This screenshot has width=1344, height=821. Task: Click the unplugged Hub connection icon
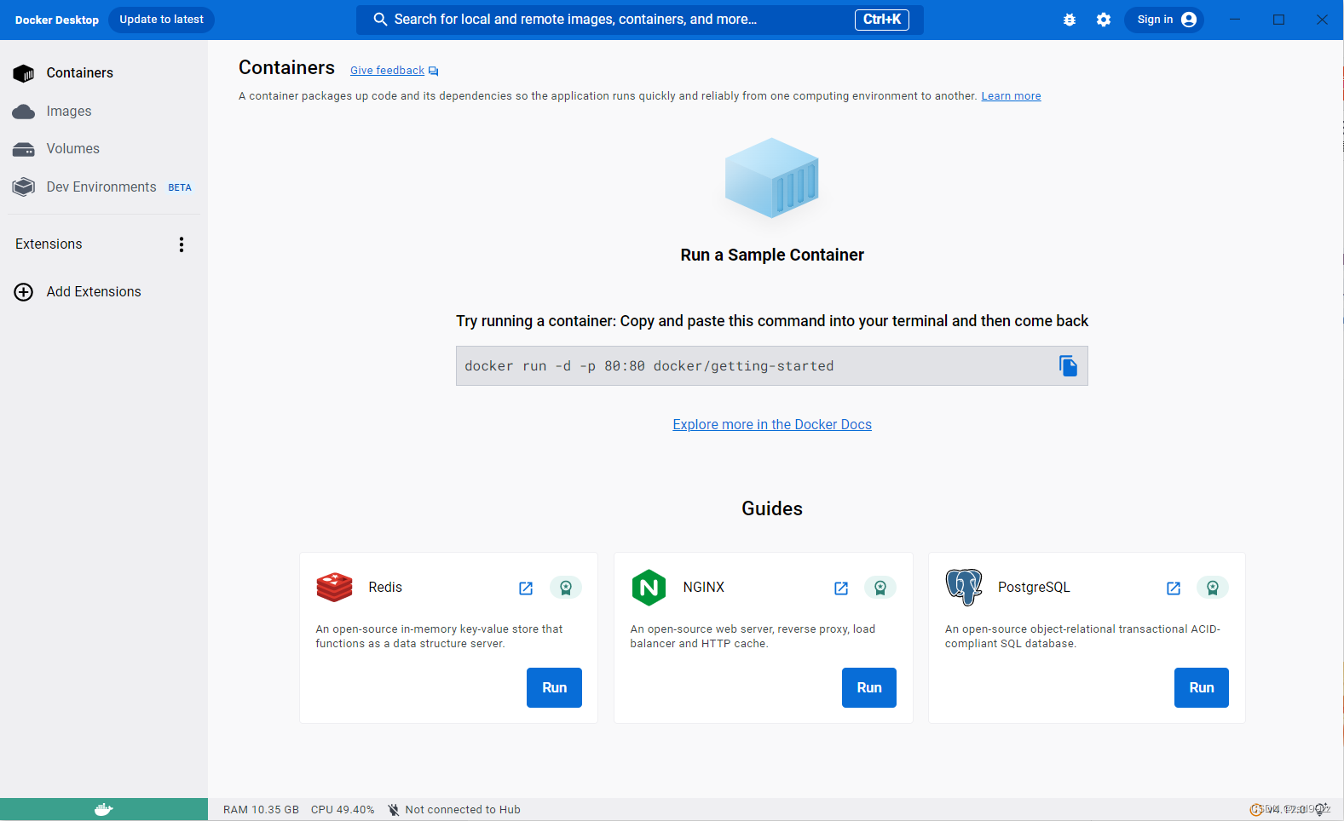click(x=393, y=810)
